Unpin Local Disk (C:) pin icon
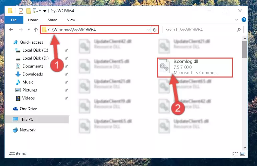This screenshot has width=257, height=166. point(66,50)
